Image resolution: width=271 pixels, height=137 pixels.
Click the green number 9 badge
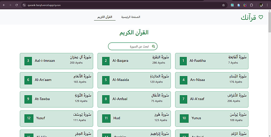pyautogui.click(x=28, y=99)
